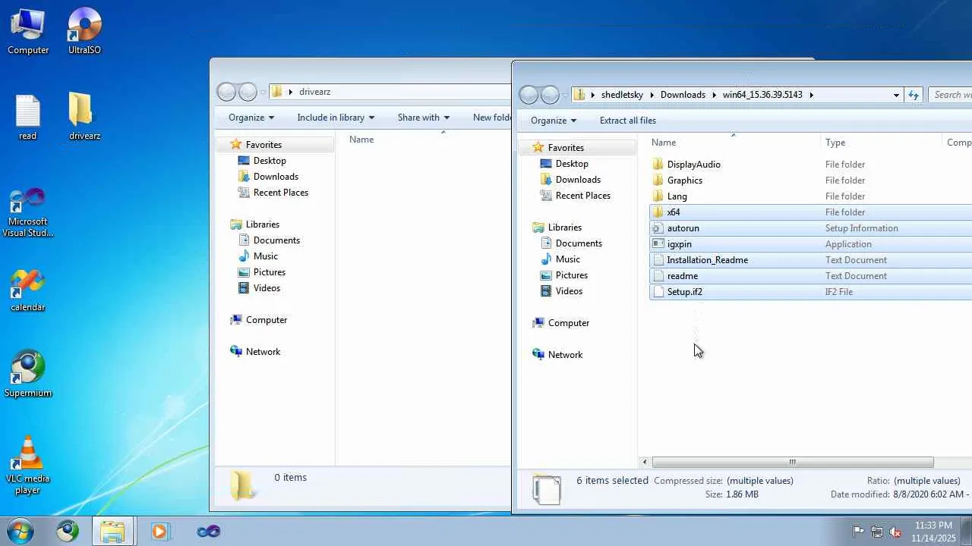Image resolution: width=972 pixels, height=546 pixels.
Task: Open the media player taskbar icon
Action: (159, 531)
